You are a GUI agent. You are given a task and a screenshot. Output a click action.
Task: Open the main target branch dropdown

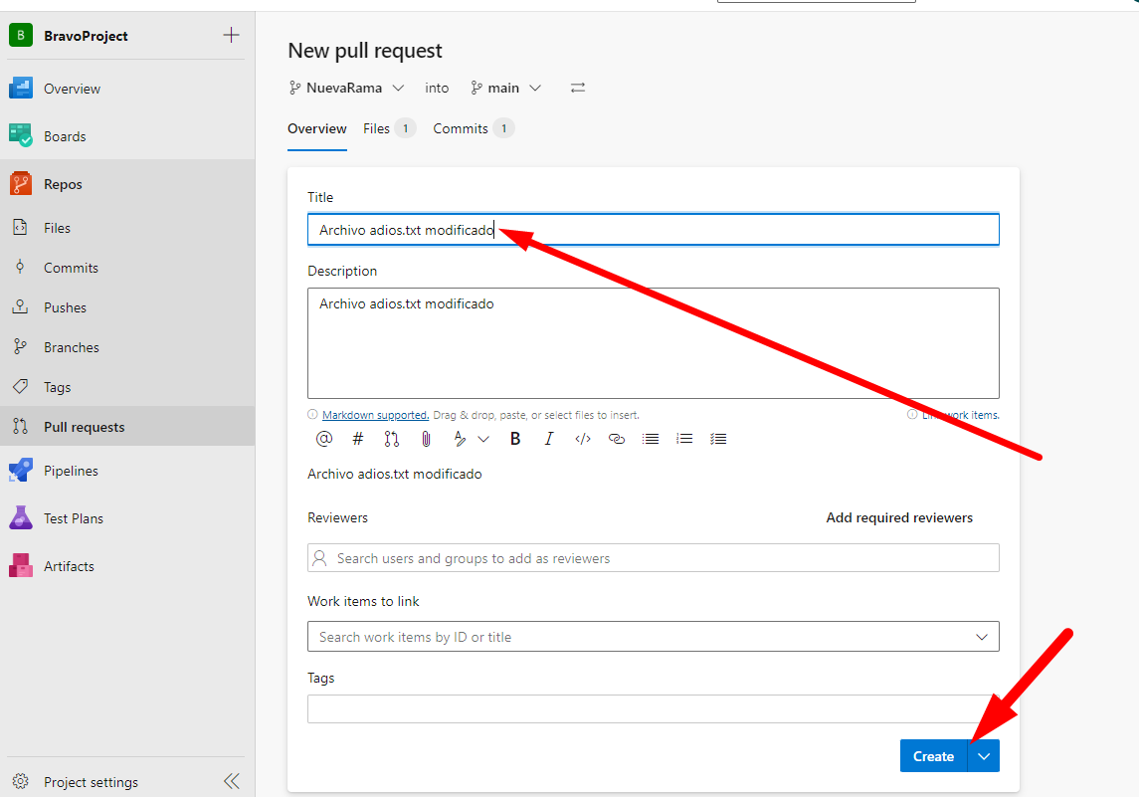pyautogui.click(x=506, y=88)
